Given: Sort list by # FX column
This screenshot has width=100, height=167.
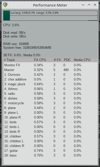Looking at the screenshot, I should pos(58,60).
